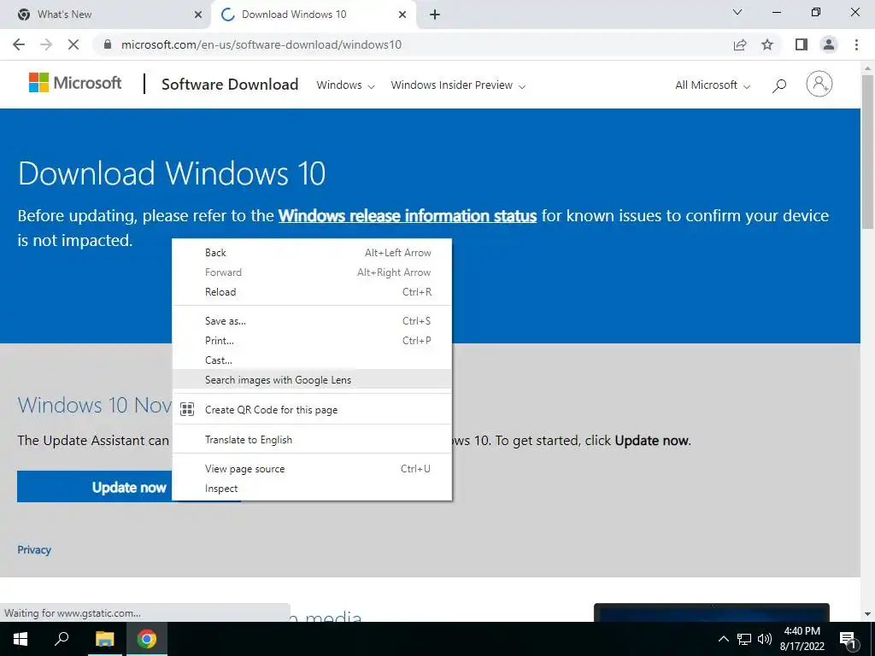
Task: Switch to Download Windows 10 tab
Action: 314,15
